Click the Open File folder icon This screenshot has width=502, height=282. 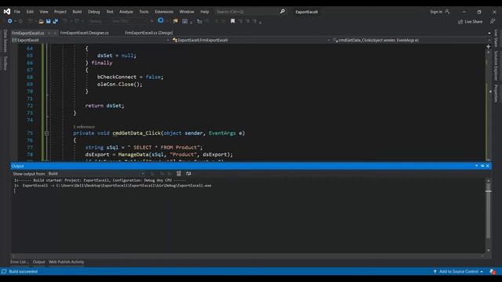pos(41,21)
